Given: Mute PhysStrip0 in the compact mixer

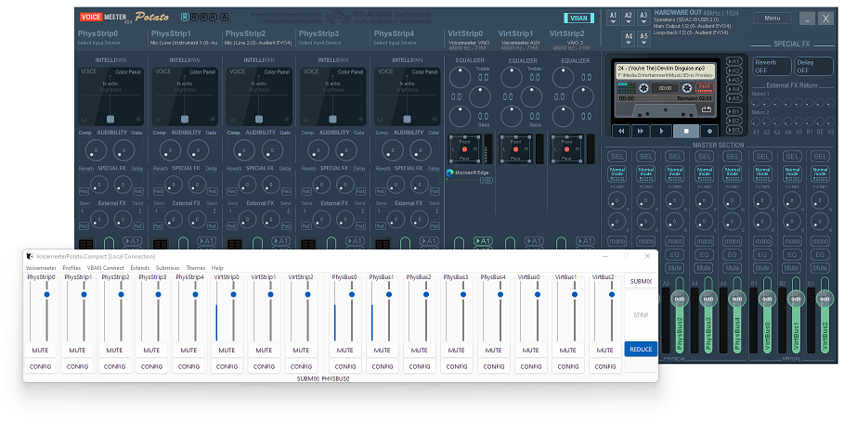Looking at the screenshot, I should [40, 351].
